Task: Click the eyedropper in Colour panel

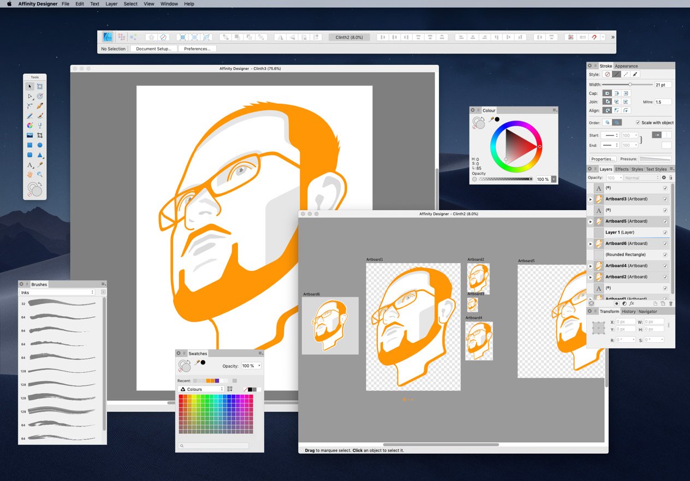Action: (492, 119)
